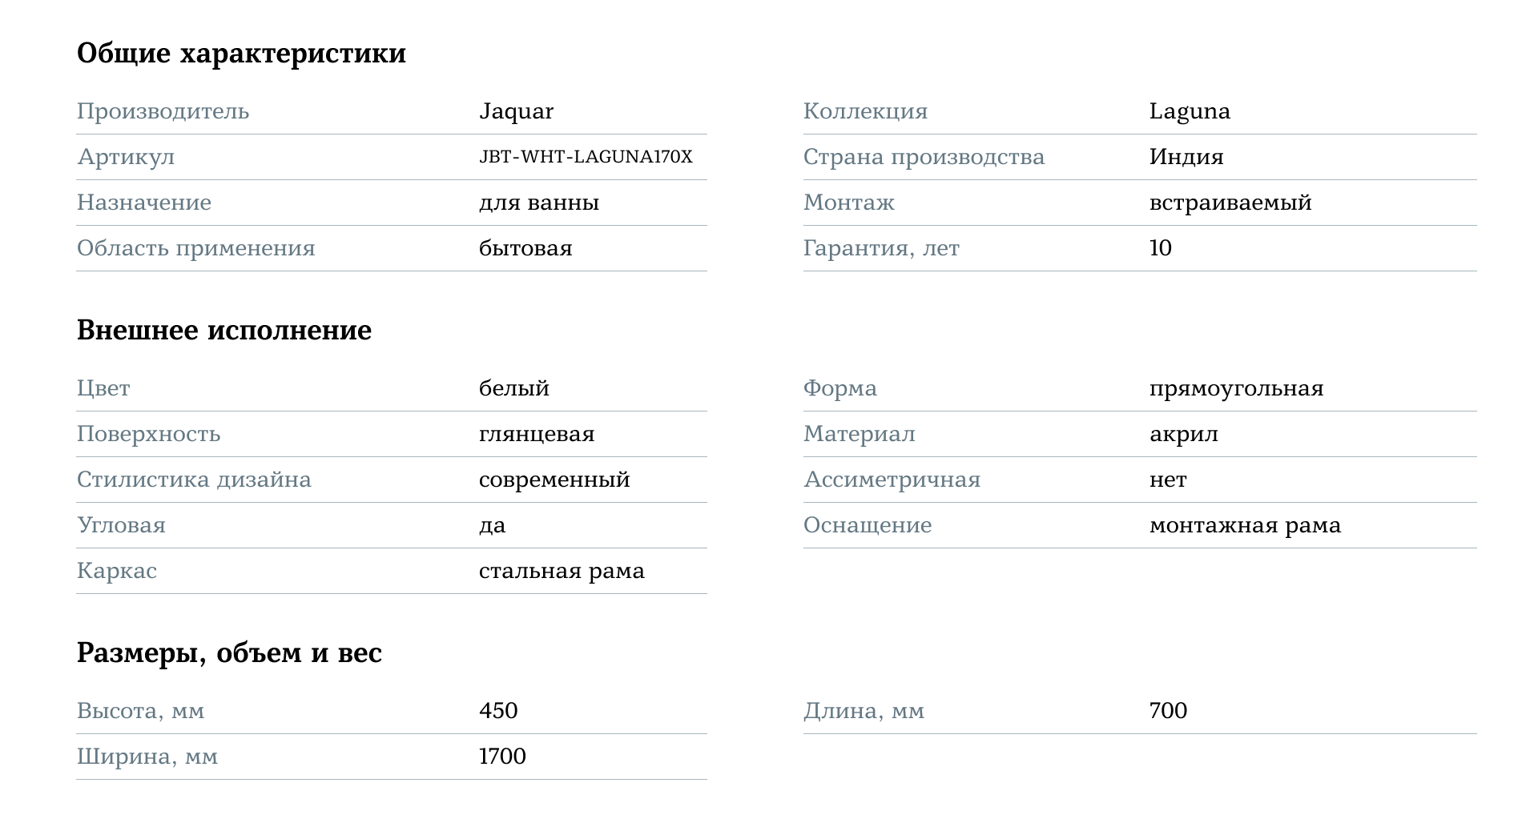This screenshot has height=827, width=1538.
Task: Click the Оснащение value монтажная рама
Action: 1245,526
